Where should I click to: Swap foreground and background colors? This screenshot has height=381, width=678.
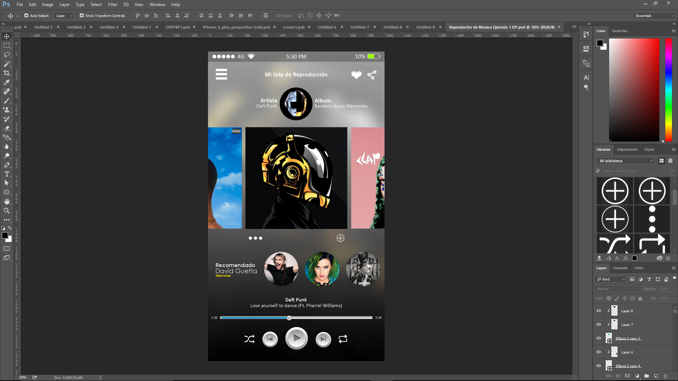pyautogui.click(x=10, y=228)
